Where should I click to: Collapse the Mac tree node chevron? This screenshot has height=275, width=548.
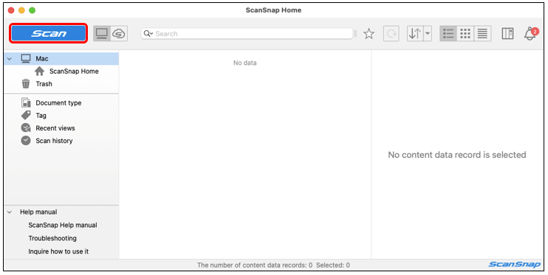point(10,59)
